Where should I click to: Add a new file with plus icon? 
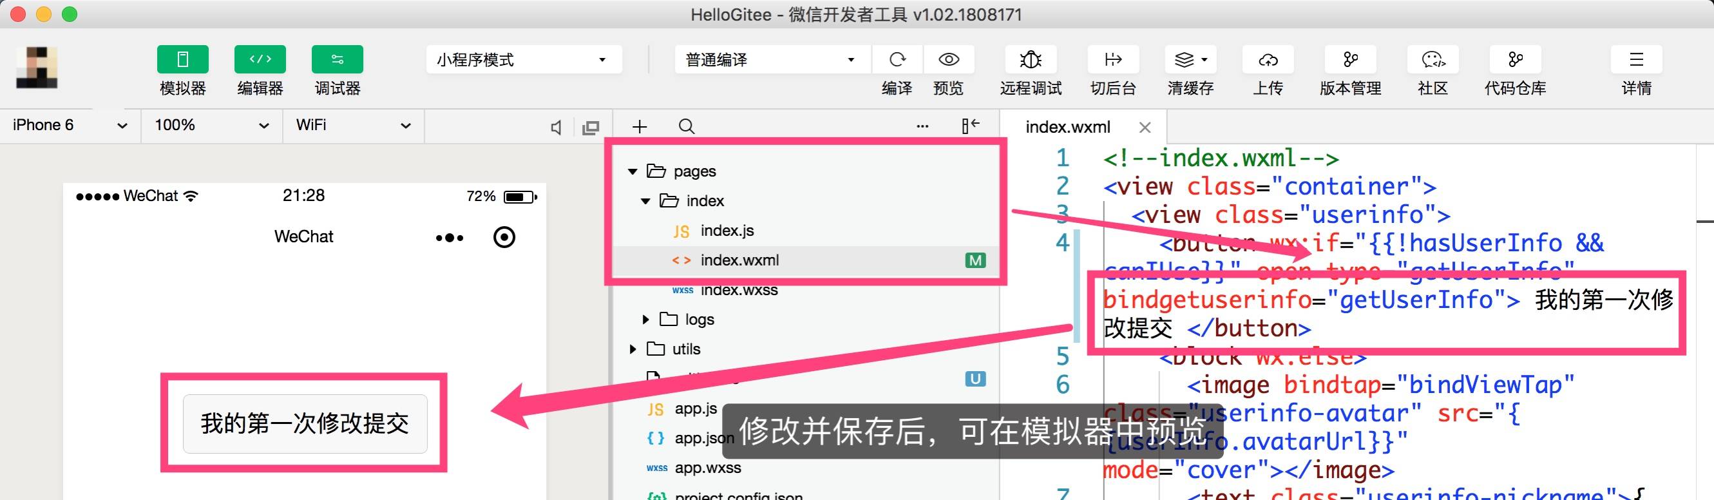pyautogui.click(x=640, y=126)
